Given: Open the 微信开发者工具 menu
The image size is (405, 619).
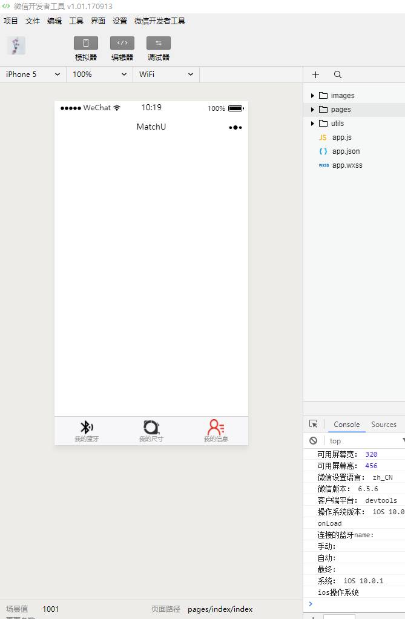Looking at the screenshot, I should 160,21.
